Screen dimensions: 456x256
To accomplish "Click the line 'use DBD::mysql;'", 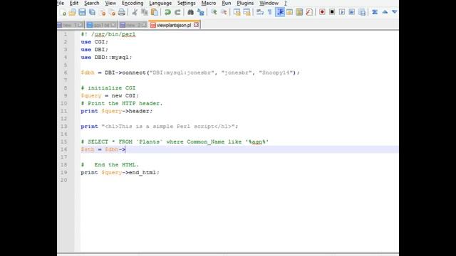I will point(106,57).
